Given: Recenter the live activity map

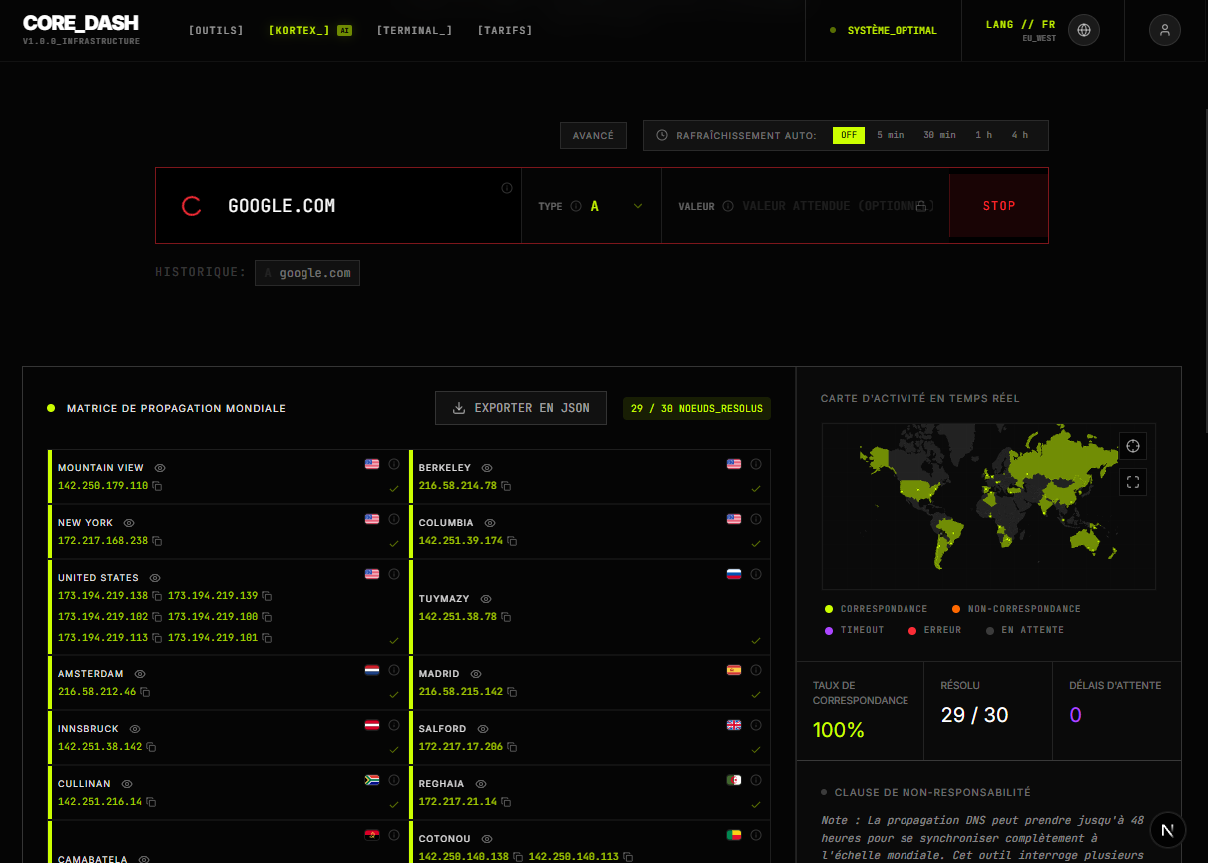Looking at the screenshot, I should coord(1132,446).
